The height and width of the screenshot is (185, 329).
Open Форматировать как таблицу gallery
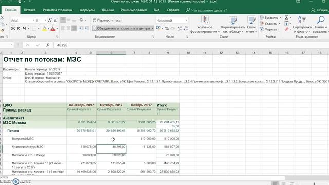click(232, 25)
